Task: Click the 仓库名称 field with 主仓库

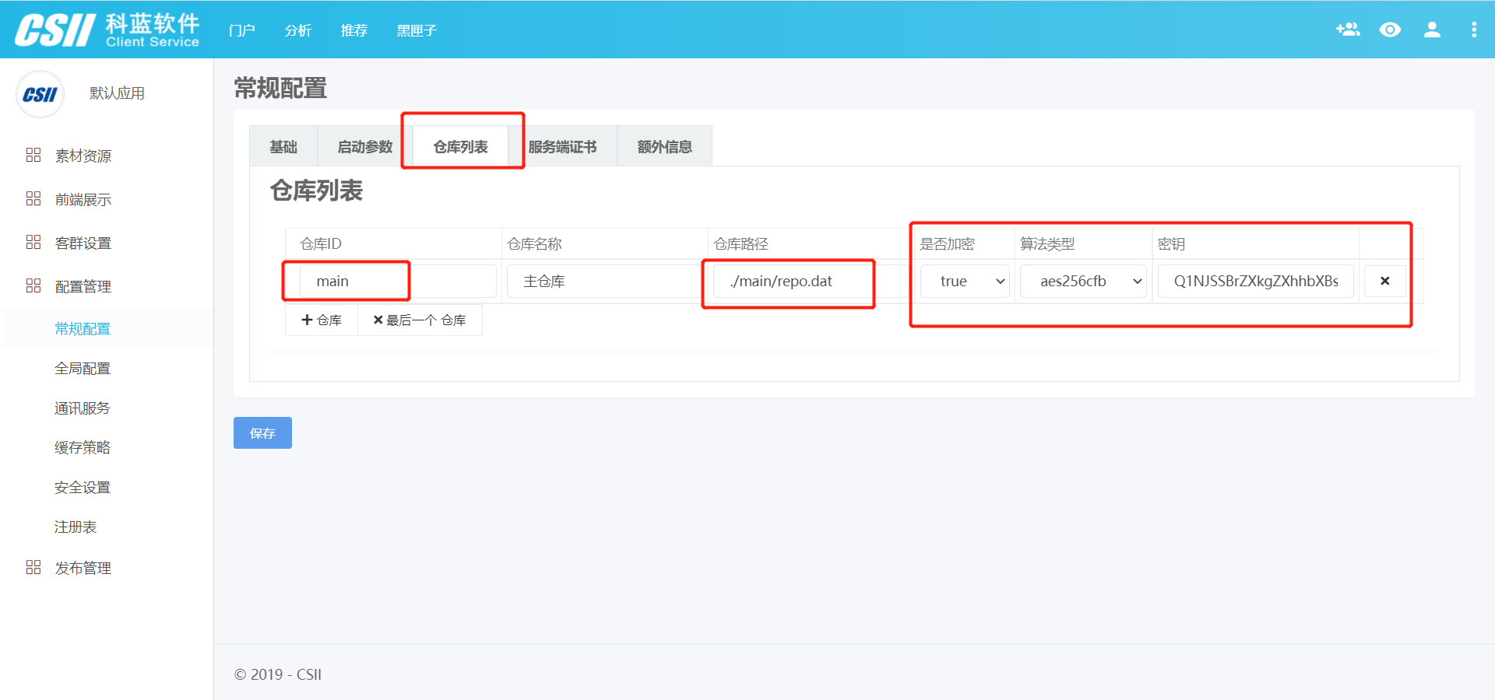Action: (604, 281)
